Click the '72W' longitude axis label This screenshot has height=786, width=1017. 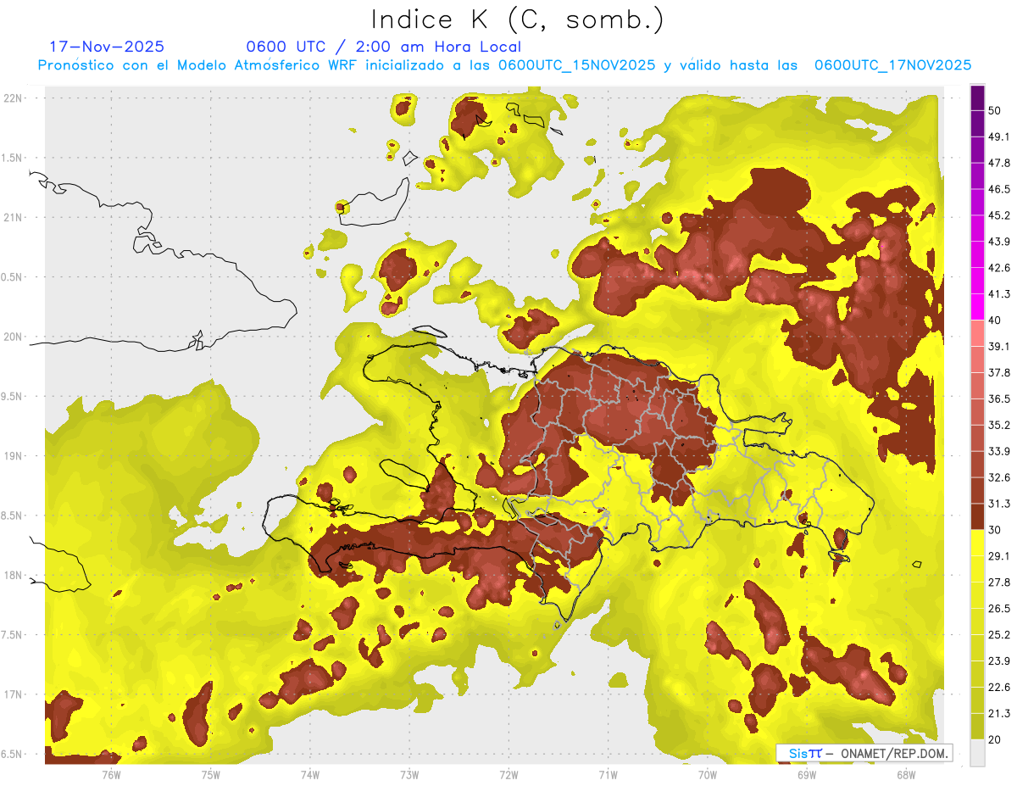(508, 775)
